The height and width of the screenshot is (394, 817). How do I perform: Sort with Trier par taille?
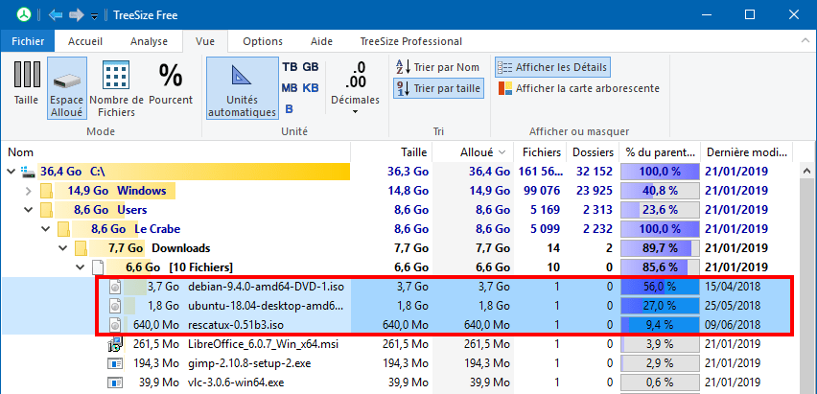pos(438,88)
